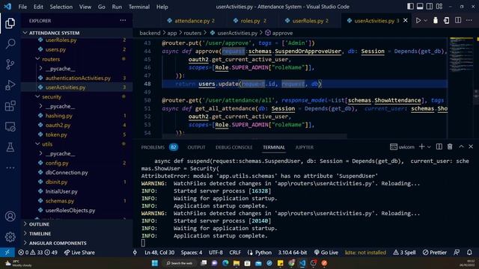The height and width of the screenshot is (269, 479).
Task: Open the Explorer view in activity bar
Action: (x=10, y=23)
